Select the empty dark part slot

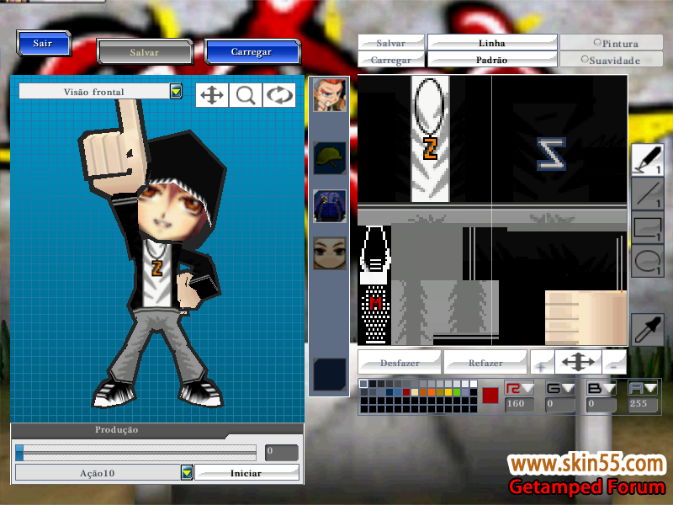[x=330, y=375]
